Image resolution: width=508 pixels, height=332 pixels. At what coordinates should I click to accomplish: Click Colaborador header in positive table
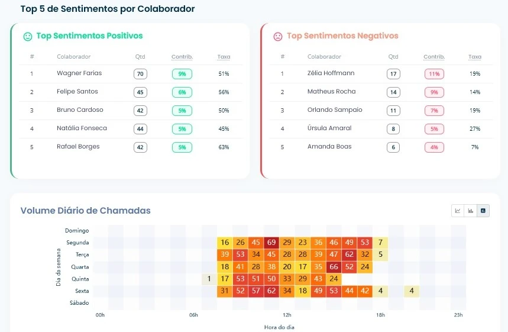tap(73, 57)
